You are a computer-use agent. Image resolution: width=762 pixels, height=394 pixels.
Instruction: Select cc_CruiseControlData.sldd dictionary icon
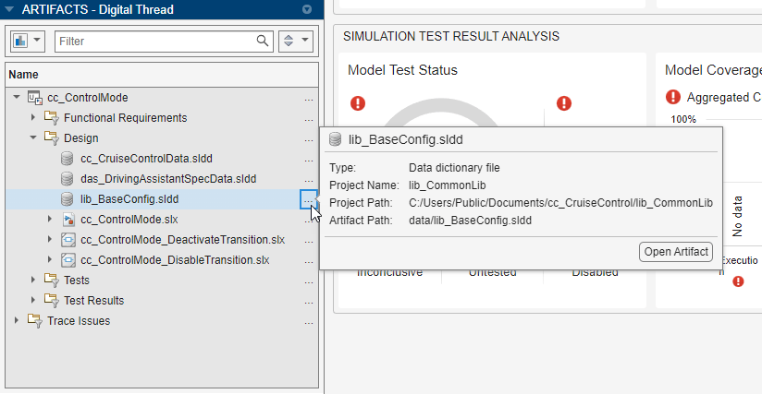[x=68, y=159]
